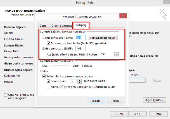Click the Gelen sunucusu (POP3) port field

click(x=80, y=38)
